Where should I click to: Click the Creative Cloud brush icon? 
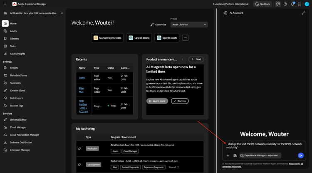point(5,91)
